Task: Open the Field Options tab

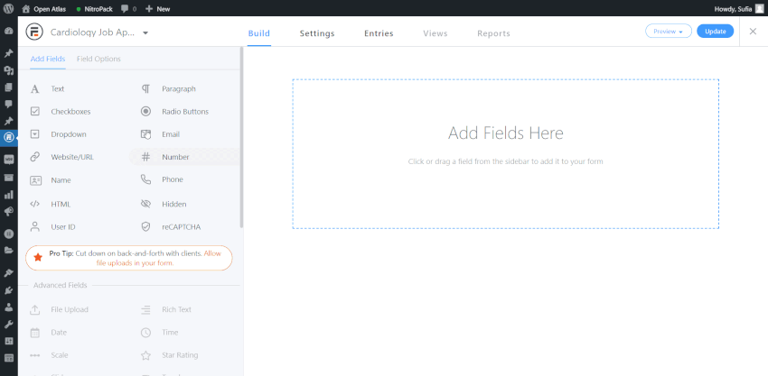Action: [98, 60]
